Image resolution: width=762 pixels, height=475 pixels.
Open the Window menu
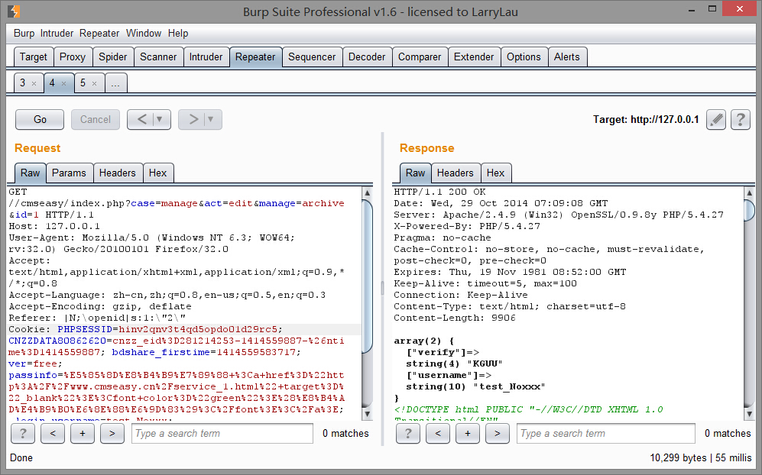point(144,33)
